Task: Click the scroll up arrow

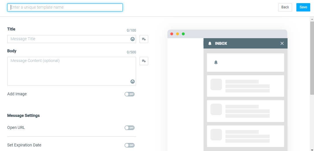Action: pos(312,19)
